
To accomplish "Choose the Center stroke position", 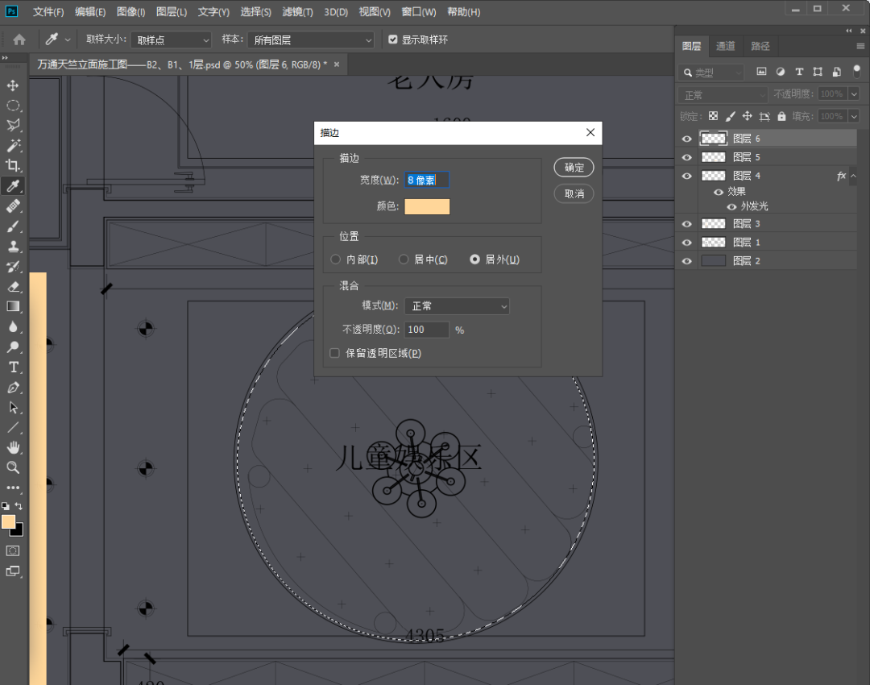I will 404,259.
